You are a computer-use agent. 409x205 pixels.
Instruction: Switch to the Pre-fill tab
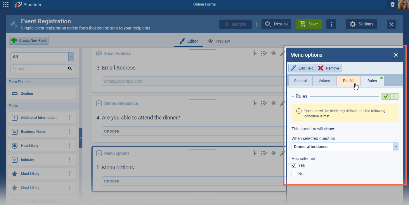click(x=348, y=81)
